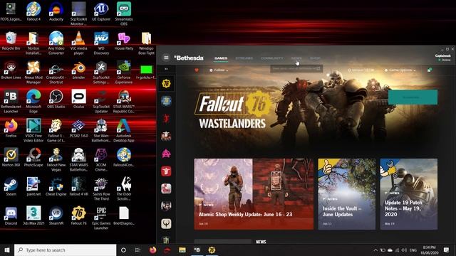The height and width of the screenshot is (256, 456).
Task: Open Update 19 Patch Notes card
Action: click(408, 194)
